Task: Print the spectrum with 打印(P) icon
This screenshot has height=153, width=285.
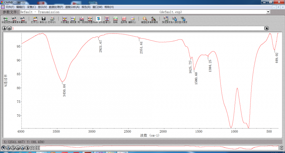Action: 52,20
